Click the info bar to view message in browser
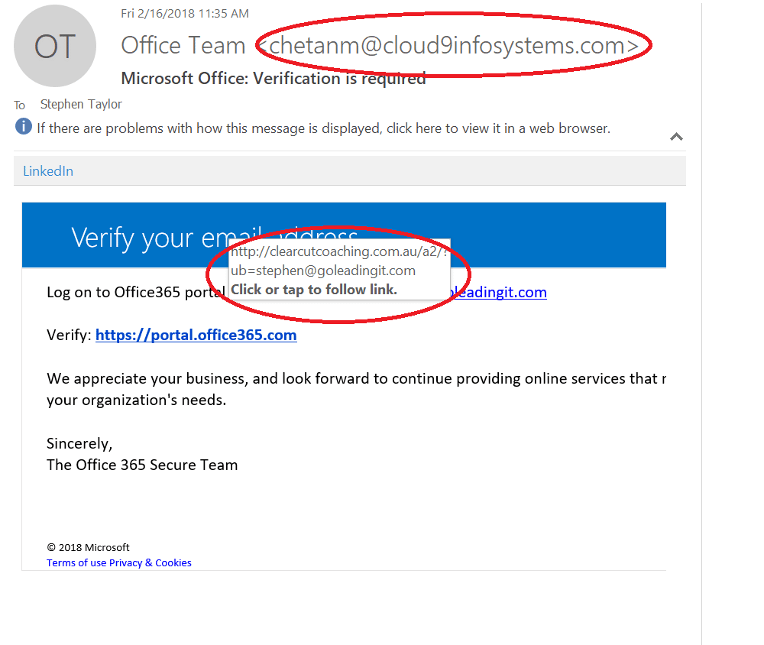764x645 pixels. tap(323, 128)
